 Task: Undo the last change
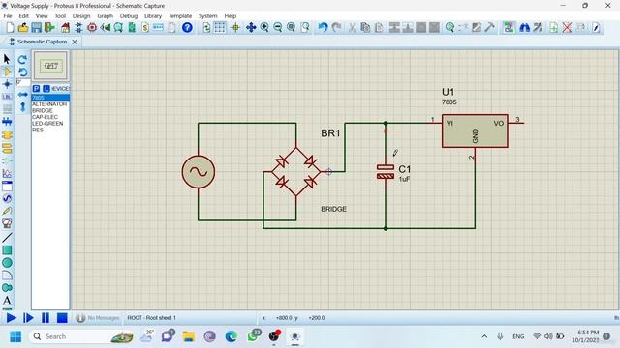coord(323,27)
